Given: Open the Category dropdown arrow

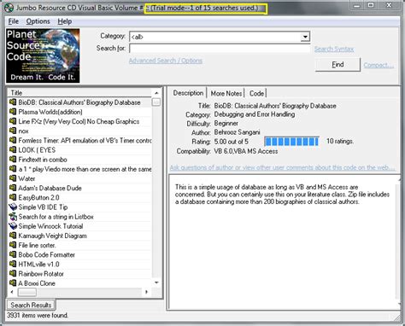Looking at the screenshot, I should point(305,37).
